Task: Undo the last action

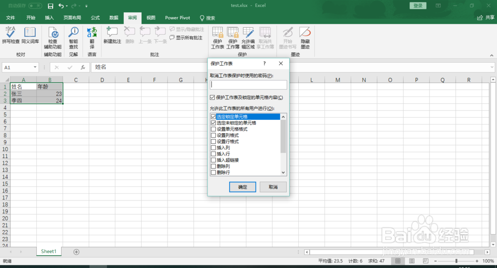Action: [x=61, y=5]
